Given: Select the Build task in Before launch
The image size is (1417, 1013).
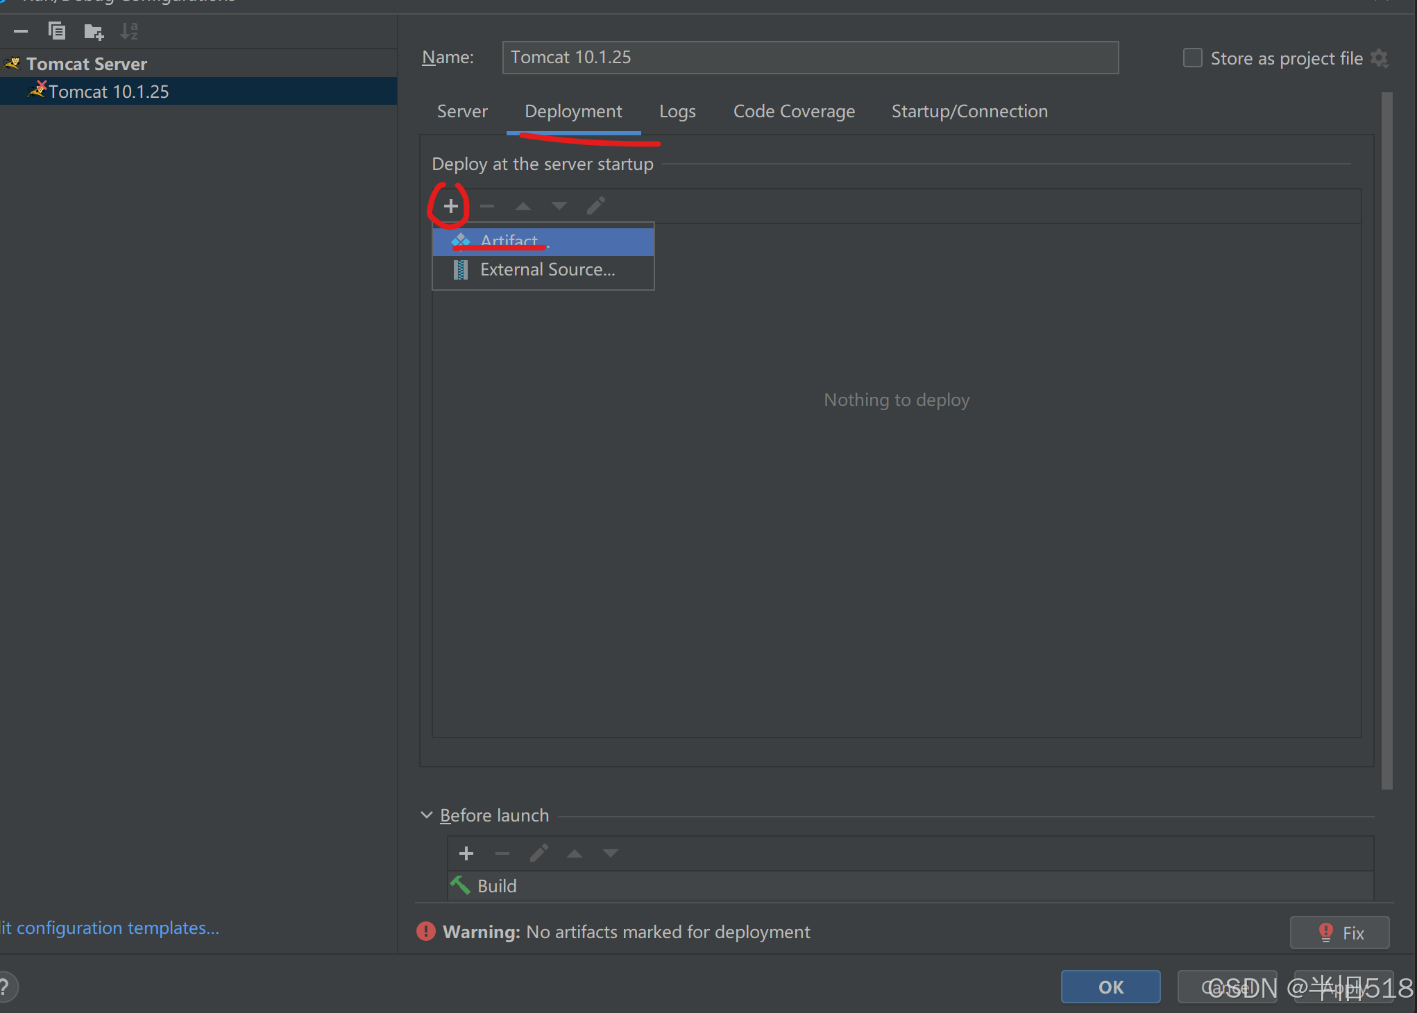Looking at the screenshot, I should click(910, 886).
